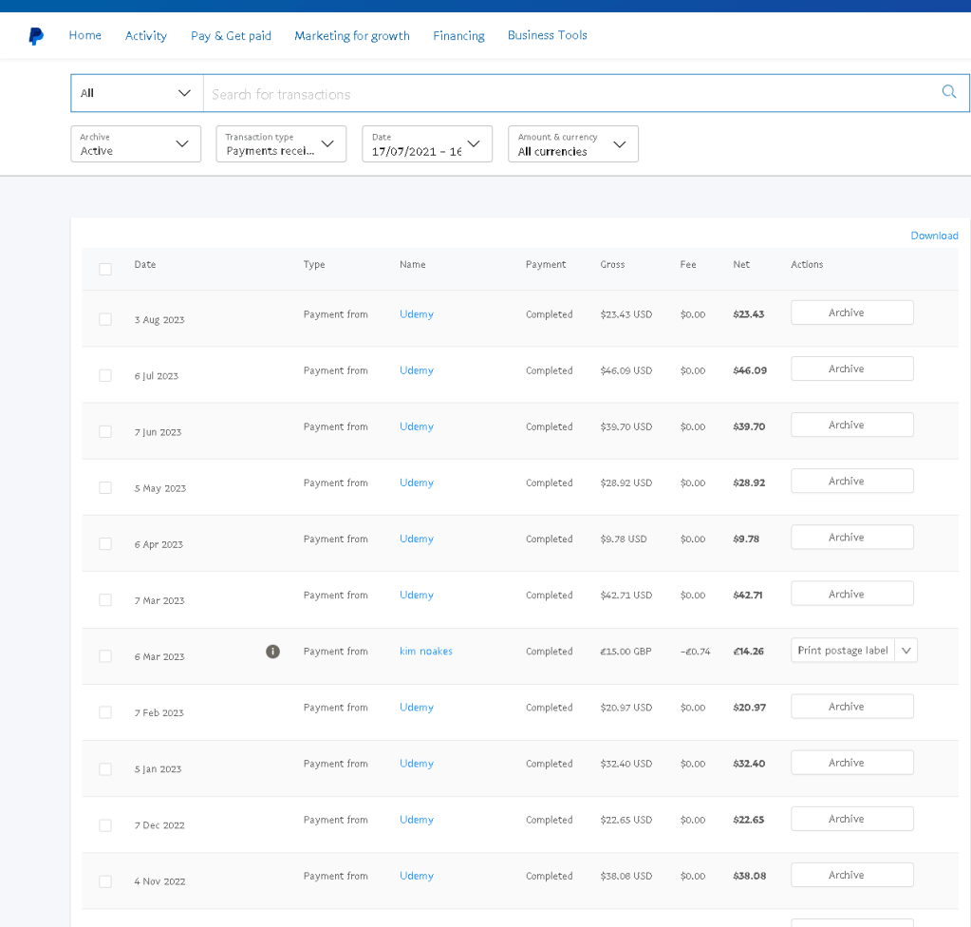Archive the 6 Apr 2023 payment
Viewport: 971px width, 927px height.
click(852, 538)
